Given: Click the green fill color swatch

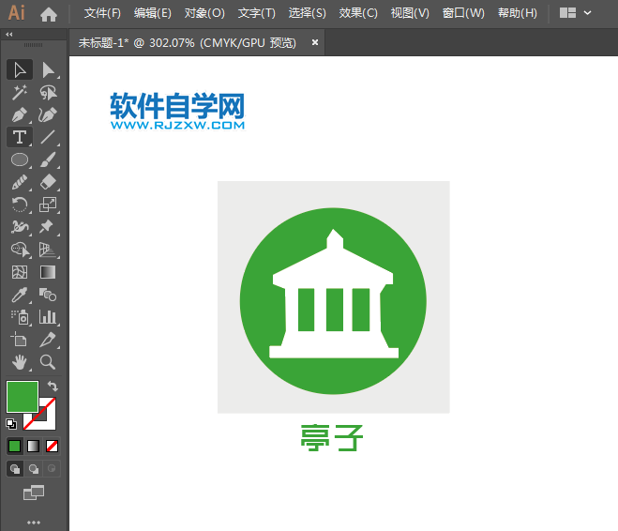Looking at the screenshot, I should (22, 397).
